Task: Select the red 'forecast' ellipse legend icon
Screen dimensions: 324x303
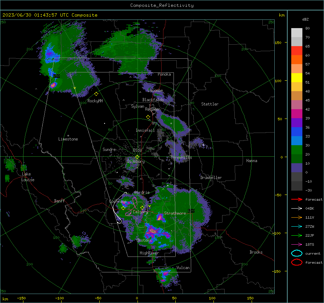Action: (297, 262)
